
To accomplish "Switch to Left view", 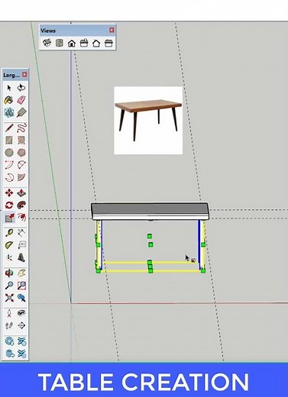I will [x=108, y=43].
